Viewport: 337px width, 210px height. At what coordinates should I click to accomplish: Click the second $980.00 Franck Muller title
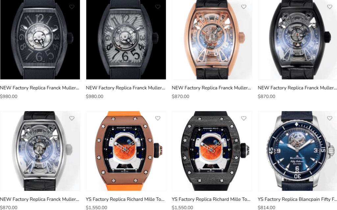coord(125,88)
